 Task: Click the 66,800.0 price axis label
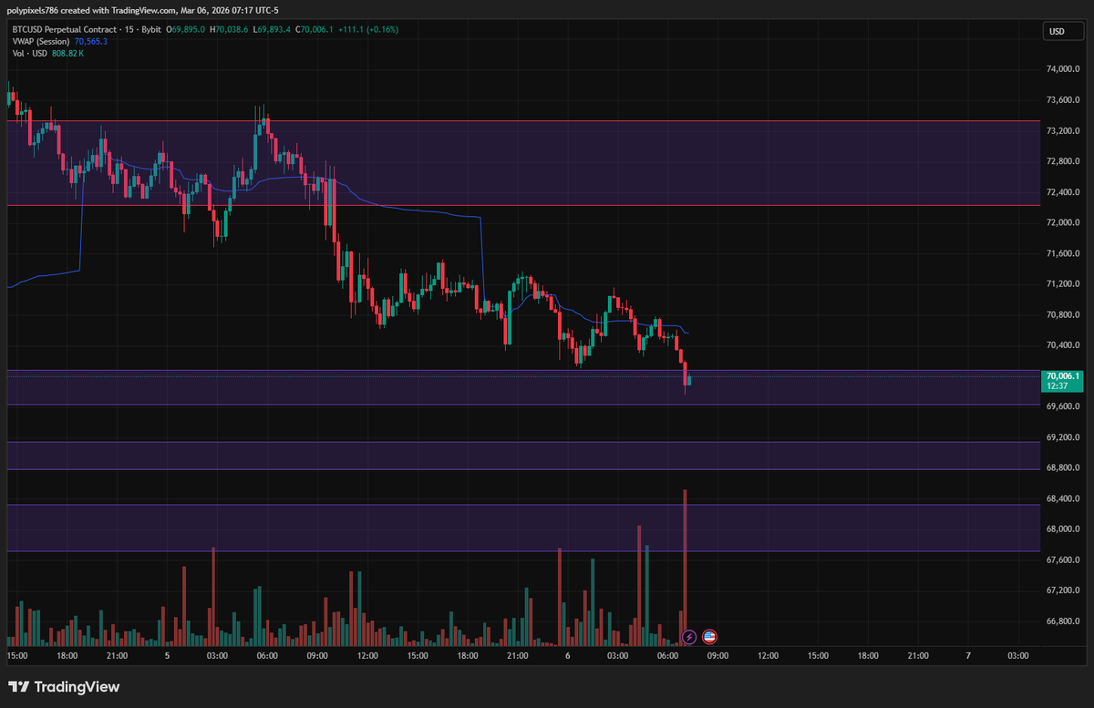(x=1064, y=621)
